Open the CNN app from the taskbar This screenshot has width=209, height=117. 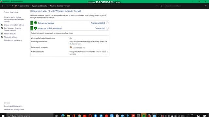pos(133,116)
